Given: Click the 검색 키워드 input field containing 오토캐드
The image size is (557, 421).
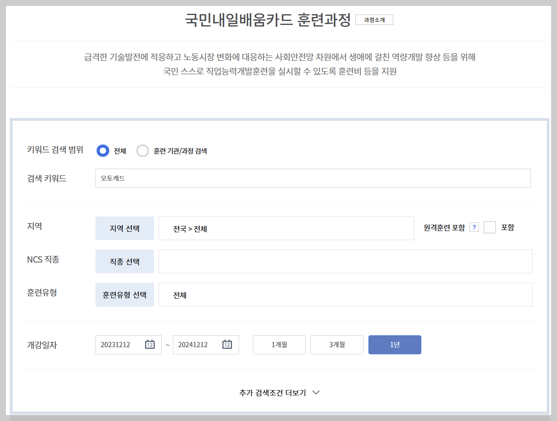Looking at the screenshot, I should (x=313, y=178).
